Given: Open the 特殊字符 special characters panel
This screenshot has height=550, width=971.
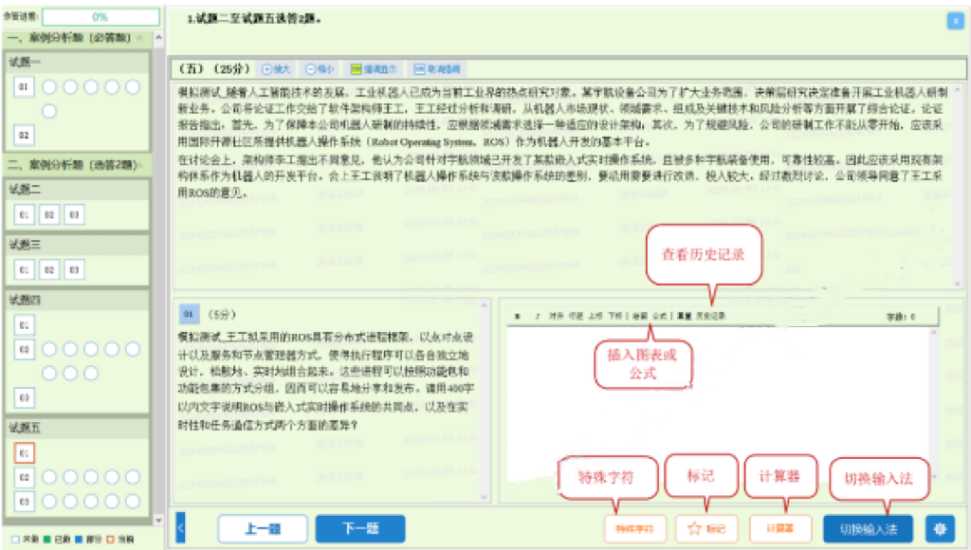Looking at the screenshot, I should [635, 530].
